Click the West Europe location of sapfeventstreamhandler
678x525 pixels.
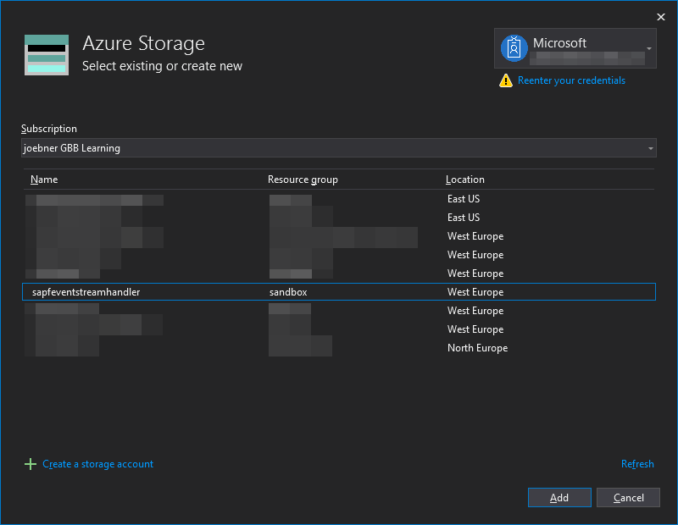[475, 292]
